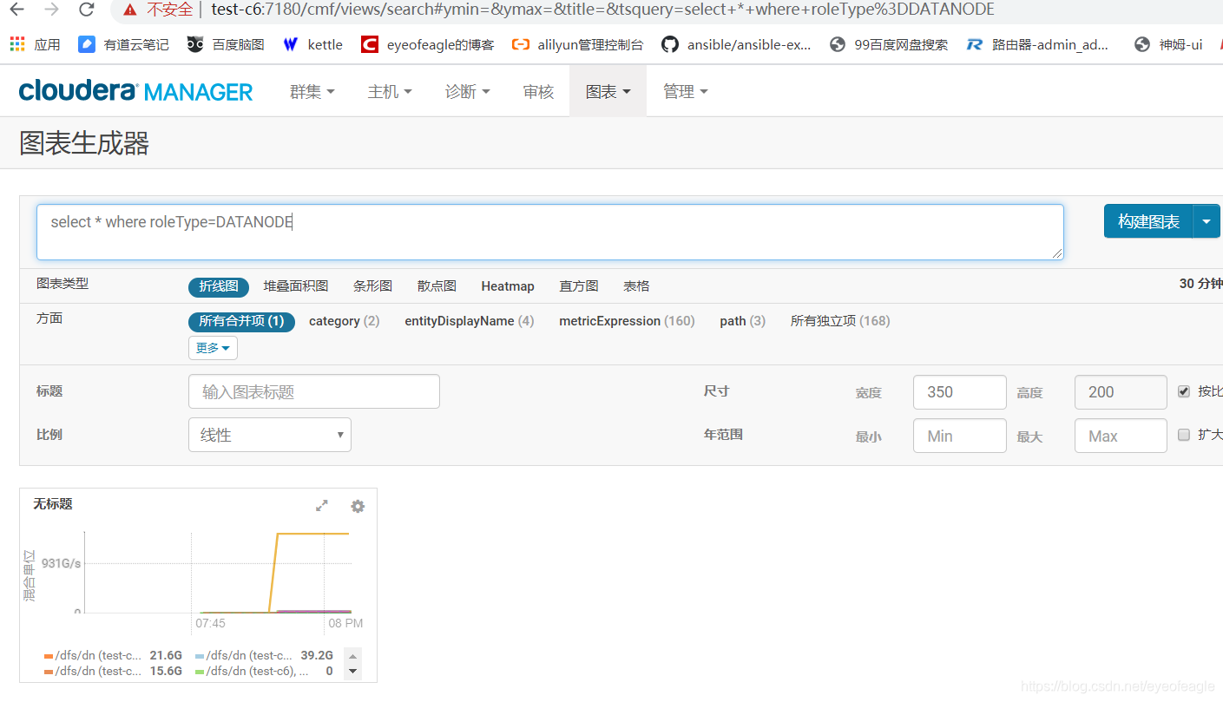1223x702 pixels.
Task: Click the 15.6G legend entry
Action: click(113, 671)
